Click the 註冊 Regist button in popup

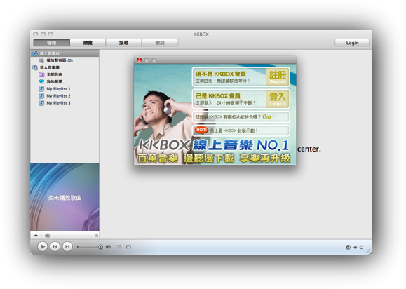click(x=278, y=76)
